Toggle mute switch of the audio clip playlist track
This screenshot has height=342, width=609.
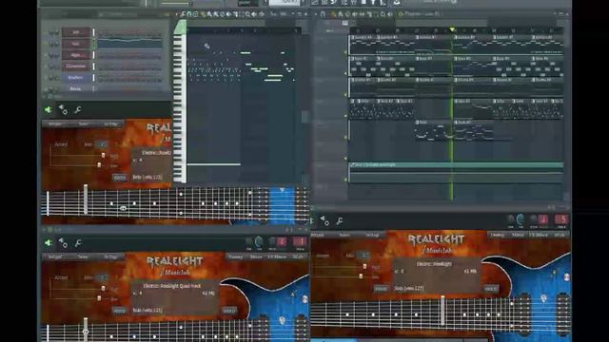(345, 180)
